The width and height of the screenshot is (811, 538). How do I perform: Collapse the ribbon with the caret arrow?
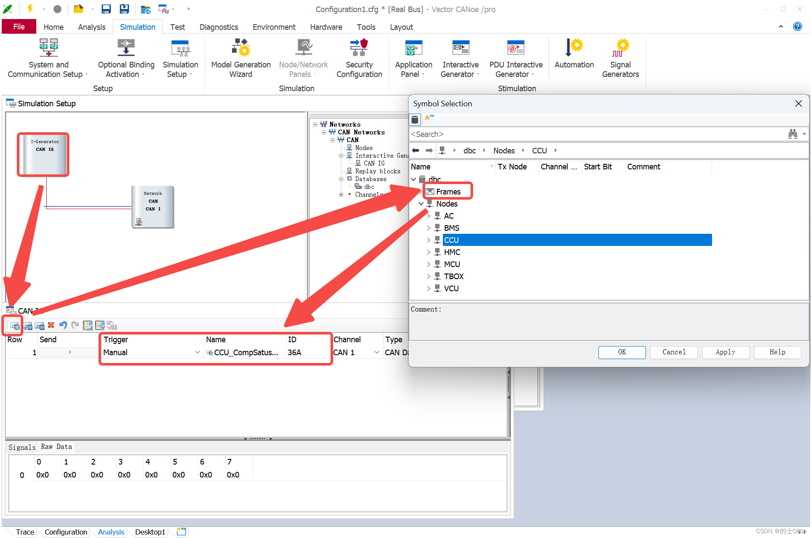pos(781,26)
